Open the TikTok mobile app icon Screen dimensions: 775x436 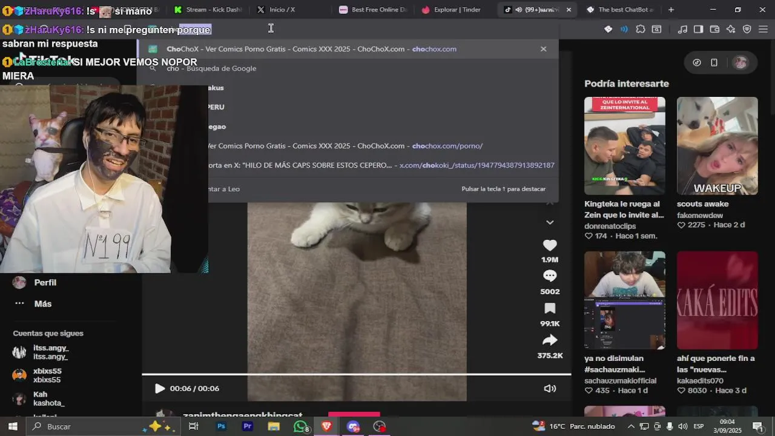[x=714, y=62]
